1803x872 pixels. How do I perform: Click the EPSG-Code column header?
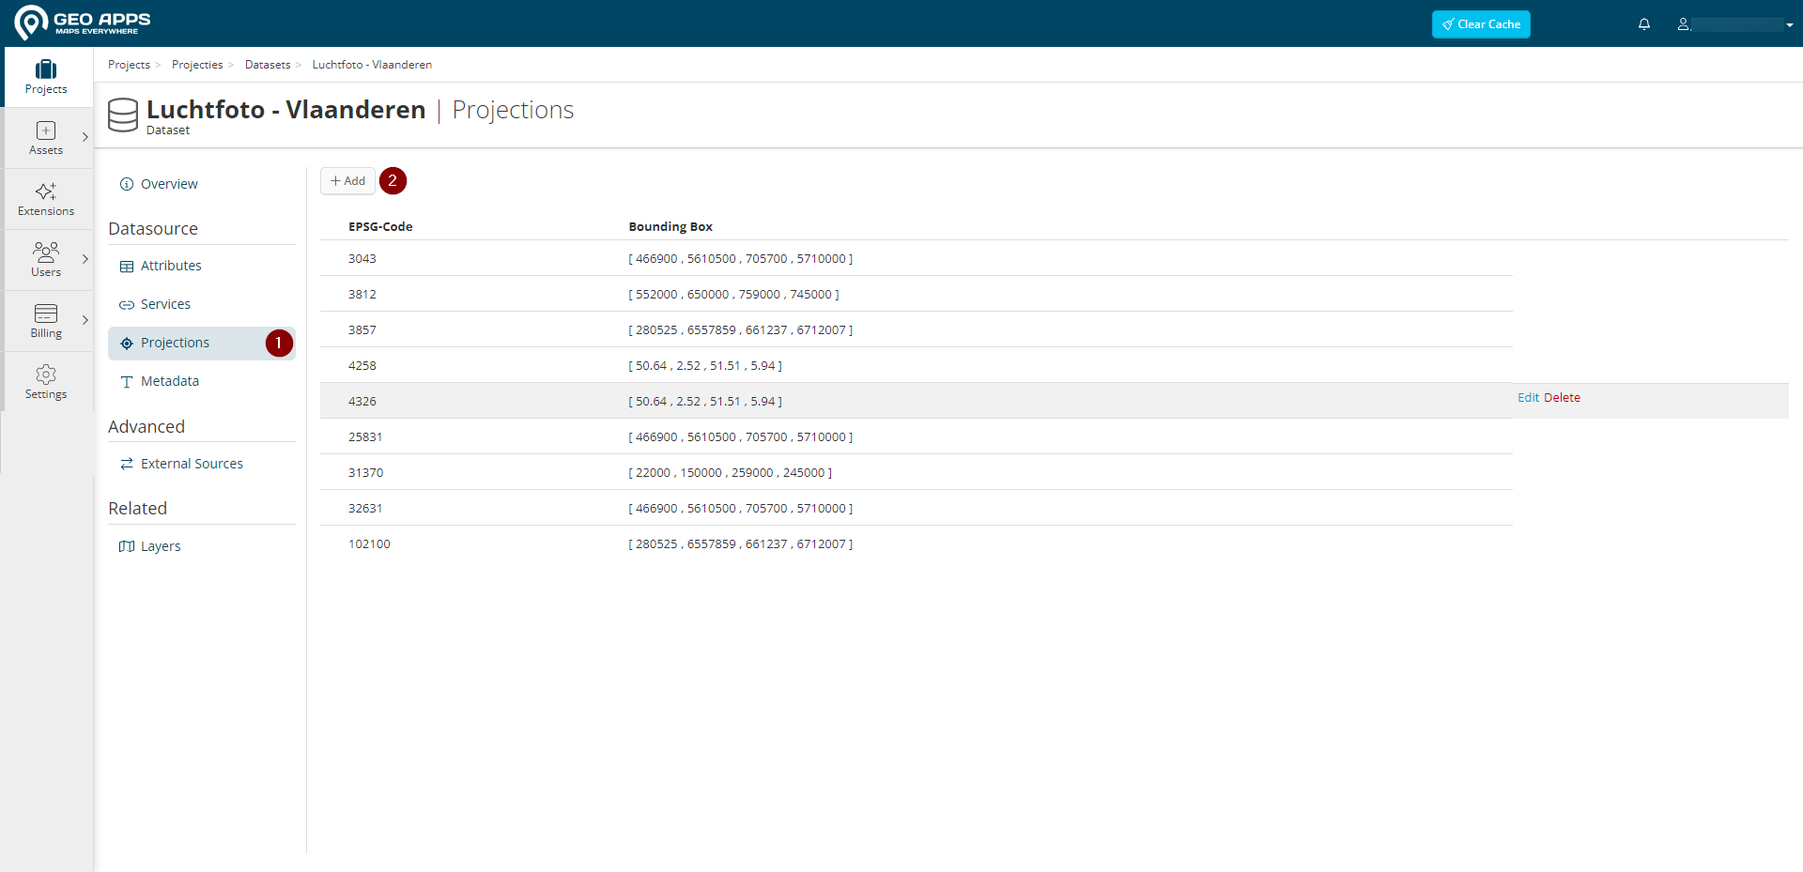(x=380, y=227)
